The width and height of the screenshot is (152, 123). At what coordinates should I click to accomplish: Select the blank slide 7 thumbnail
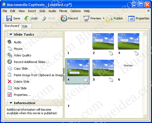tap(78, 95)
